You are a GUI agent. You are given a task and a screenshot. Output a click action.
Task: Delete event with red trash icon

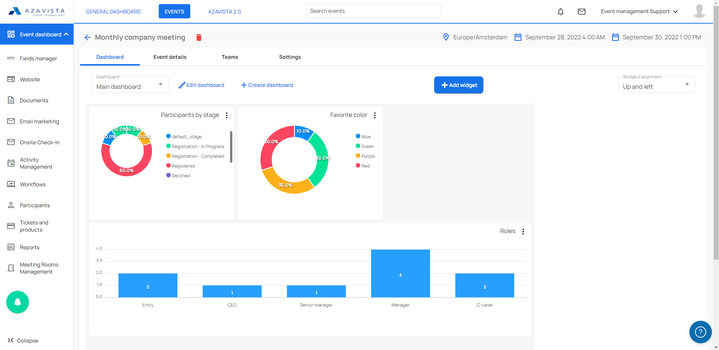(x=199, y=37)
